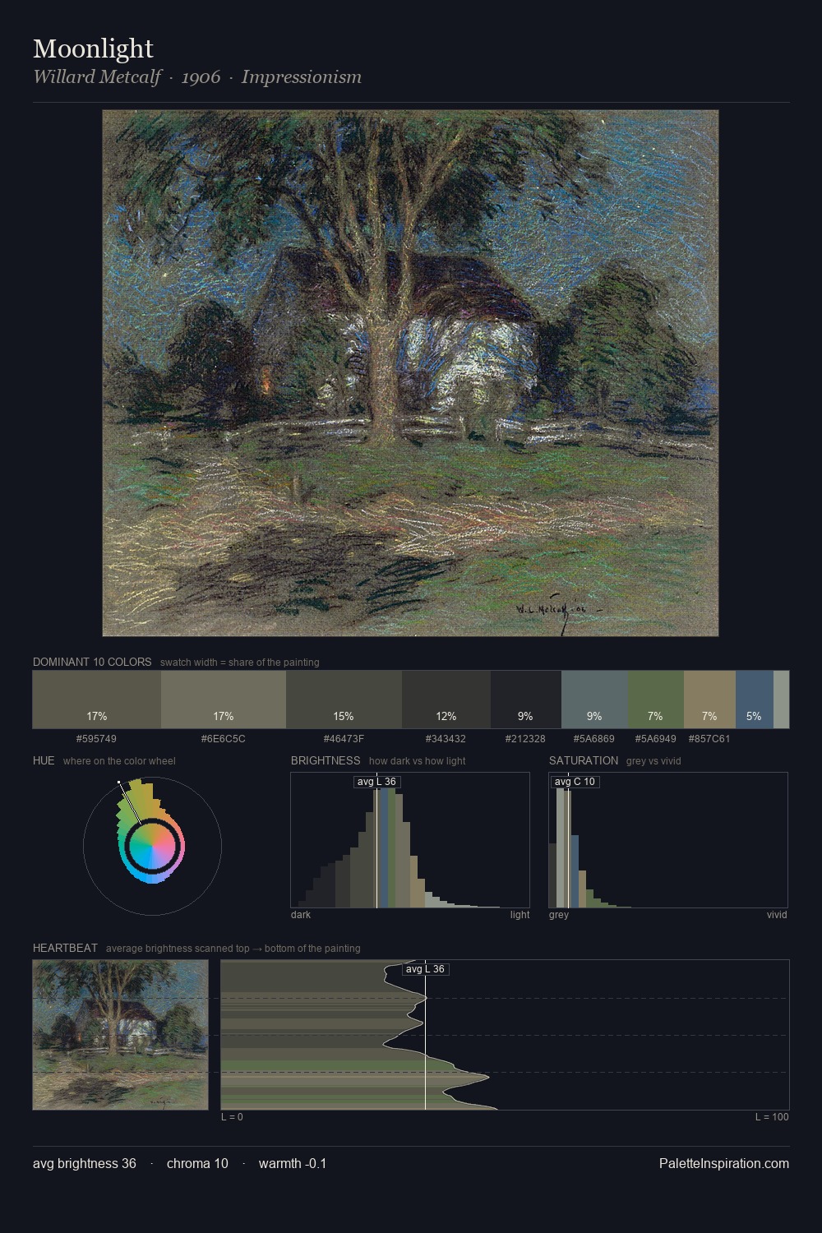
Task: Pick the #46473F swatch labeled 15%
Action: (344, 700)
